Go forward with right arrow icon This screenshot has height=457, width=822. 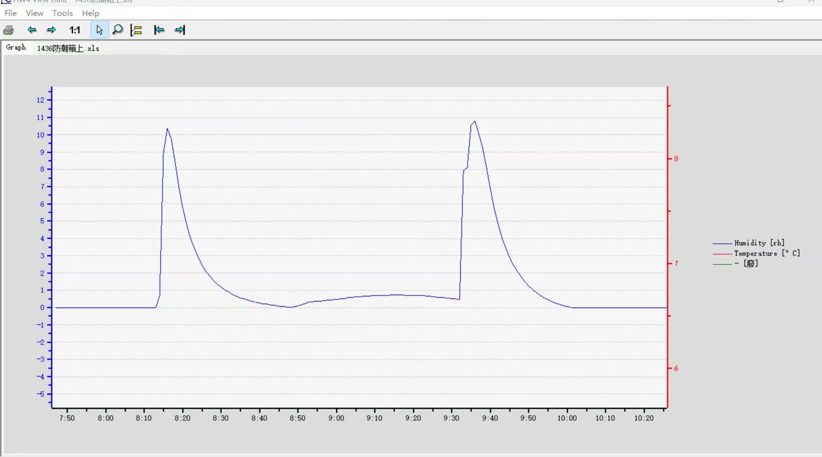[51, 30]
